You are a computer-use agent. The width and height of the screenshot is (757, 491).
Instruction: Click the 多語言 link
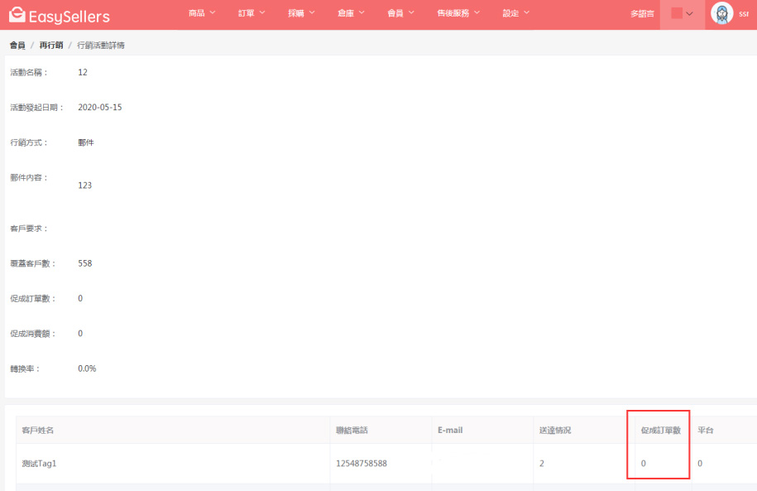pyautogui.click(x=642, y=13)
